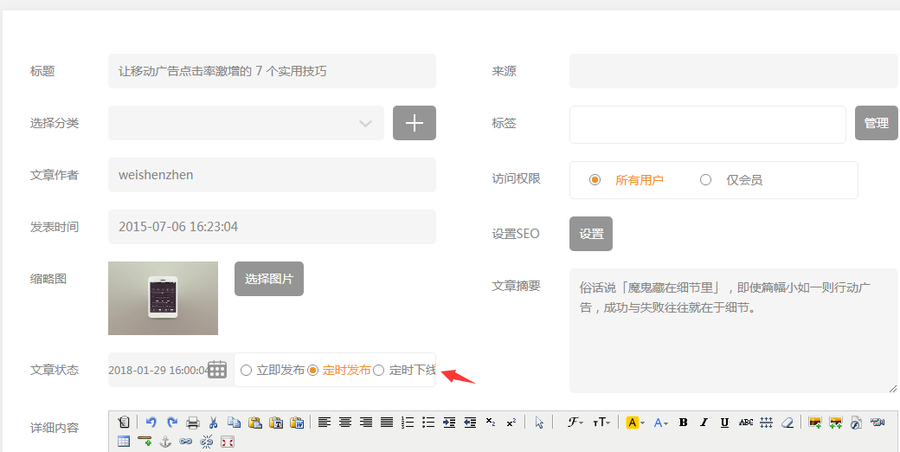Click the cut scissors icon

point(213,423)
